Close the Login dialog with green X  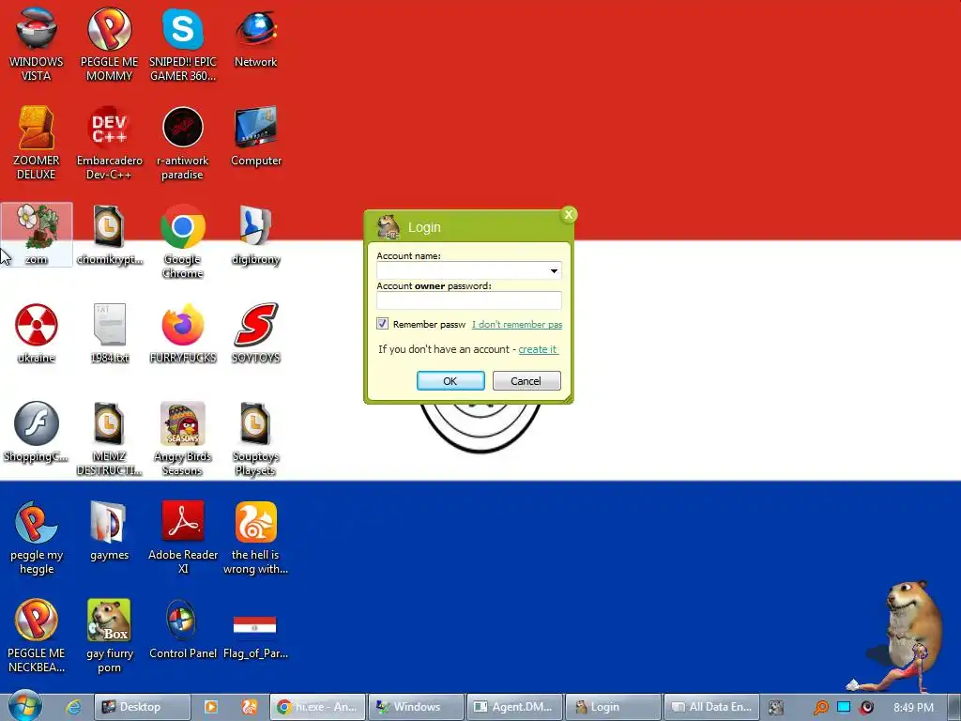[x=569, y=215]
